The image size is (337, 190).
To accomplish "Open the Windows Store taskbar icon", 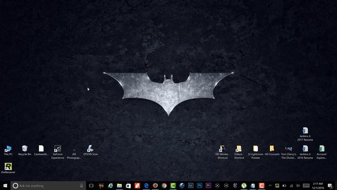I will 128,185.
